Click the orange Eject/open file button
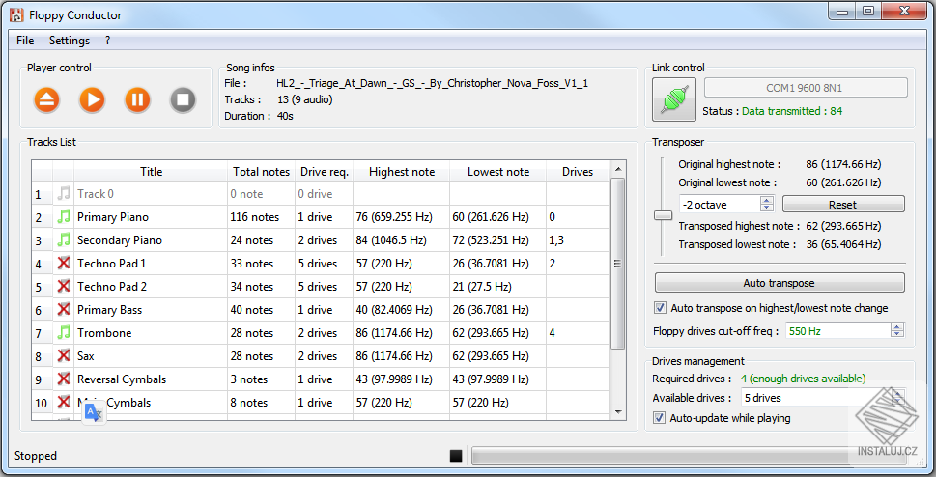 [46, 99]
